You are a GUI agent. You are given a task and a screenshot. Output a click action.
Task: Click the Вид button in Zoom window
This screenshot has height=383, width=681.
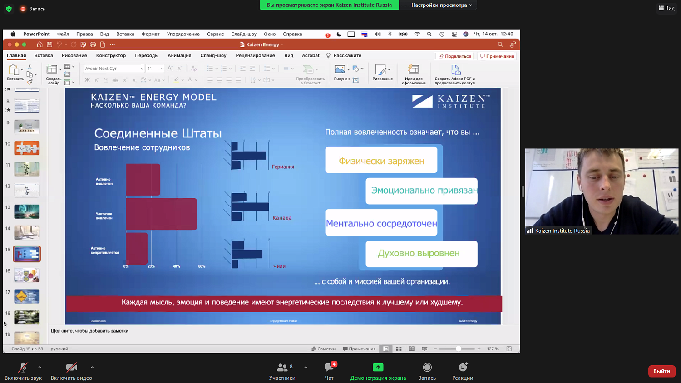pyautogui.click(x=666, y=8)
